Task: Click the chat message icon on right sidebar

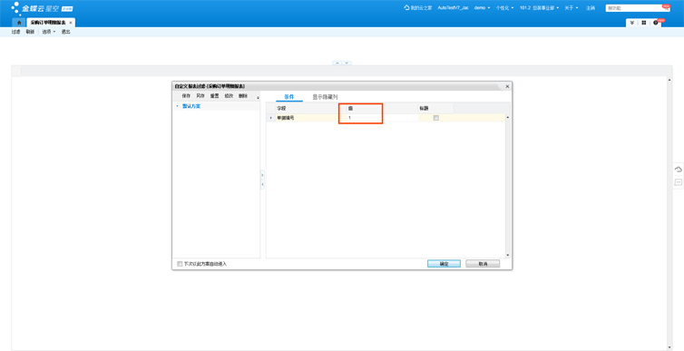Action: (x=679, y=182)
